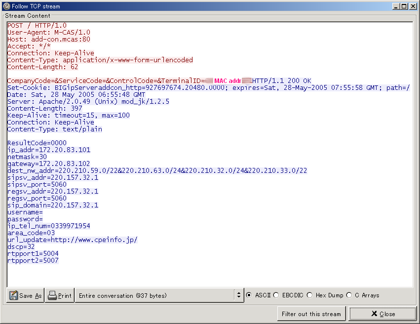Select C Arrays output format
The height and width of the screenshot is (324, 420).
click(349, 295)
